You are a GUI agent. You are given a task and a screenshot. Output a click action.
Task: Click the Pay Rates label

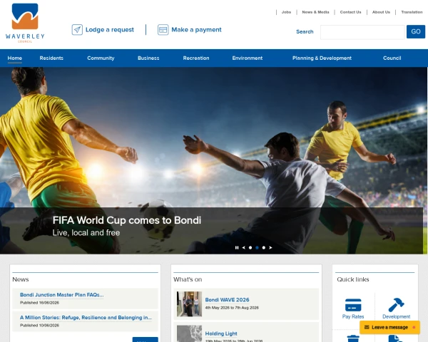[353, 316]
